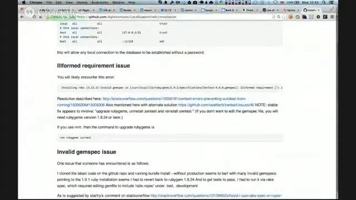356x200 pixels.
Task: Open Spotlight search in menu bar
Action: click(324, 2)
